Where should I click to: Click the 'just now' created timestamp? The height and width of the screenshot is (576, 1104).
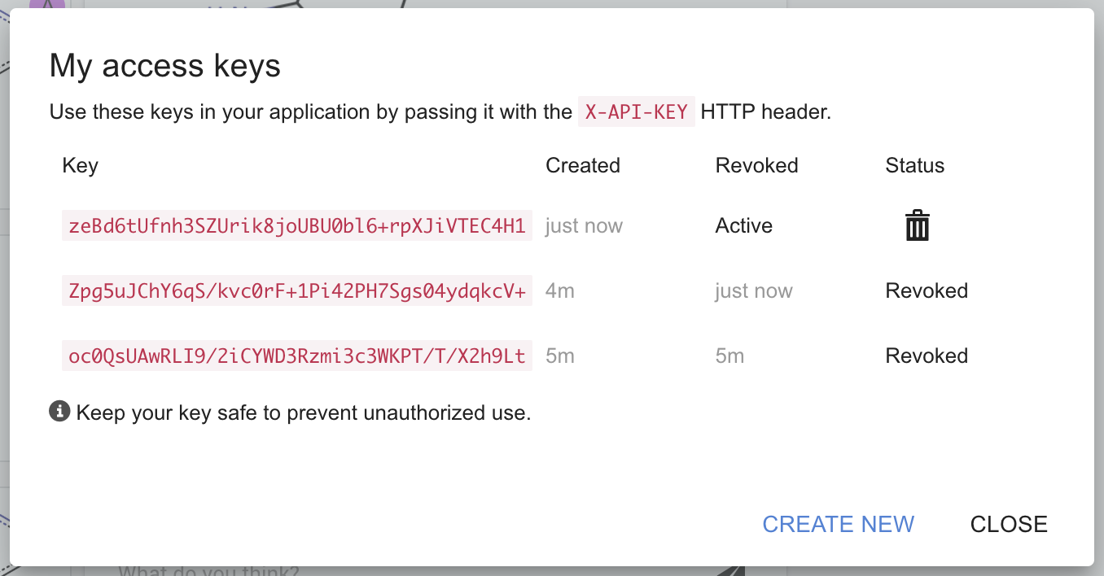click(x=583, y=225)
